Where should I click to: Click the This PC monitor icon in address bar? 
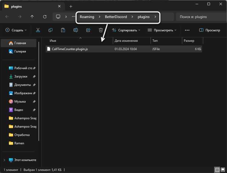click(x=58, y=17)
